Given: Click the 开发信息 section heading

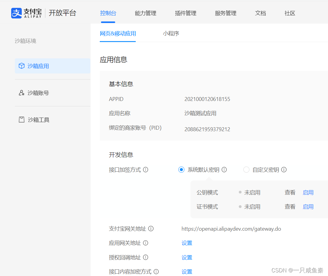Looking at the screenshot, I should [x=121, y=155].
